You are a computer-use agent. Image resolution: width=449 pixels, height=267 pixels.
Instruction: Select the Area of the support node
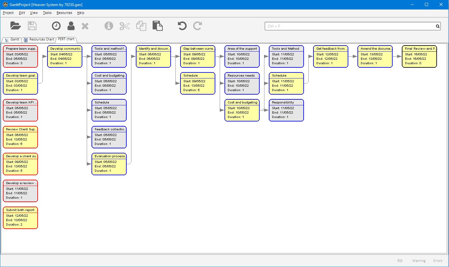click(x=242, y=56)
